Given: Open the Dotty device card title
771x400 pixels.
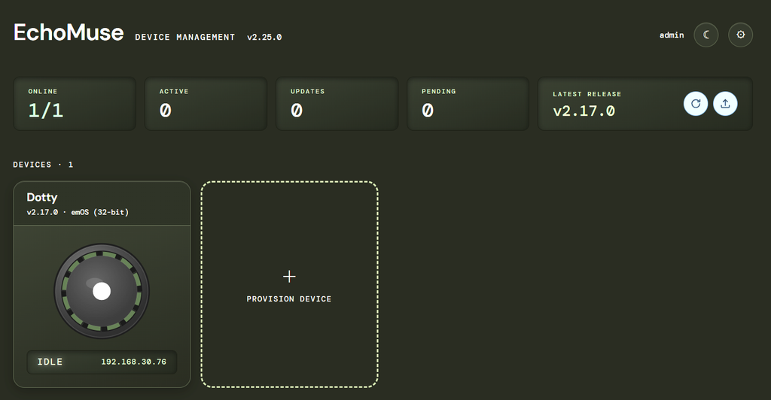Looking at the screenshot, I should [x=42, y=197].
